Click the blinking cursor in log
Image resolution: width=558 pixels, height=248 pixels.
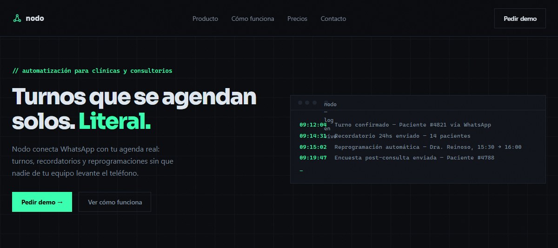[301, 171]
